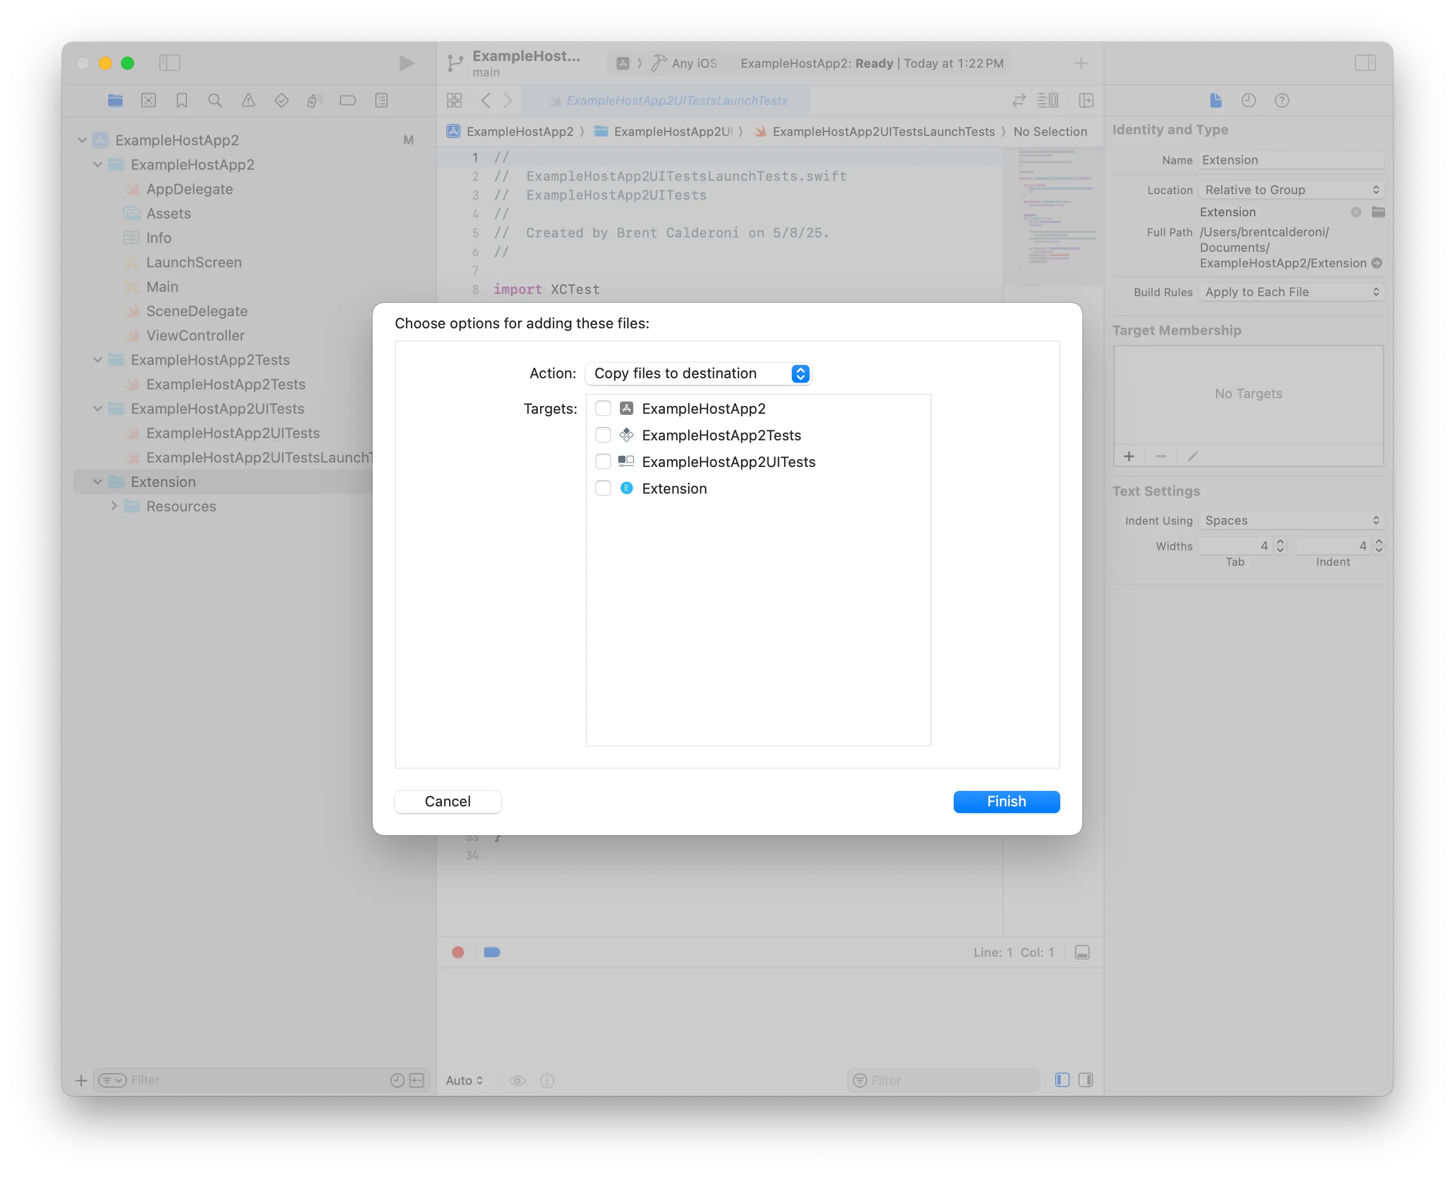Screen dimensions: 1455x1178
Task: Collapse the Extension group disclosure
Action: (x=98, y=482)
